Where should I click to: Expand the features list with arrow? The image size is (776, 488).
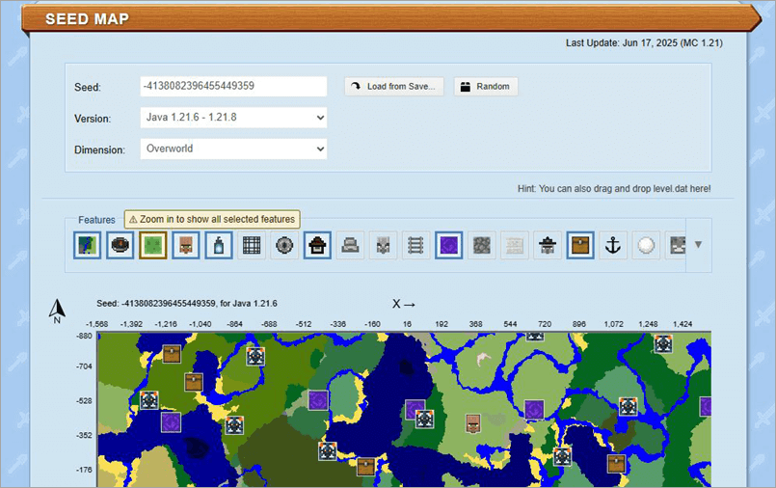(698, 245)
